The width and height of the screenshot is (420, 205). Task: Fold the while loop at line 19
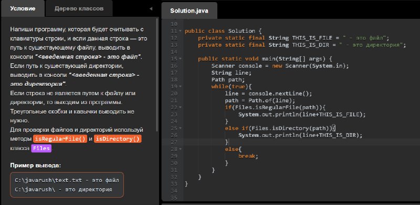point(180,86)
